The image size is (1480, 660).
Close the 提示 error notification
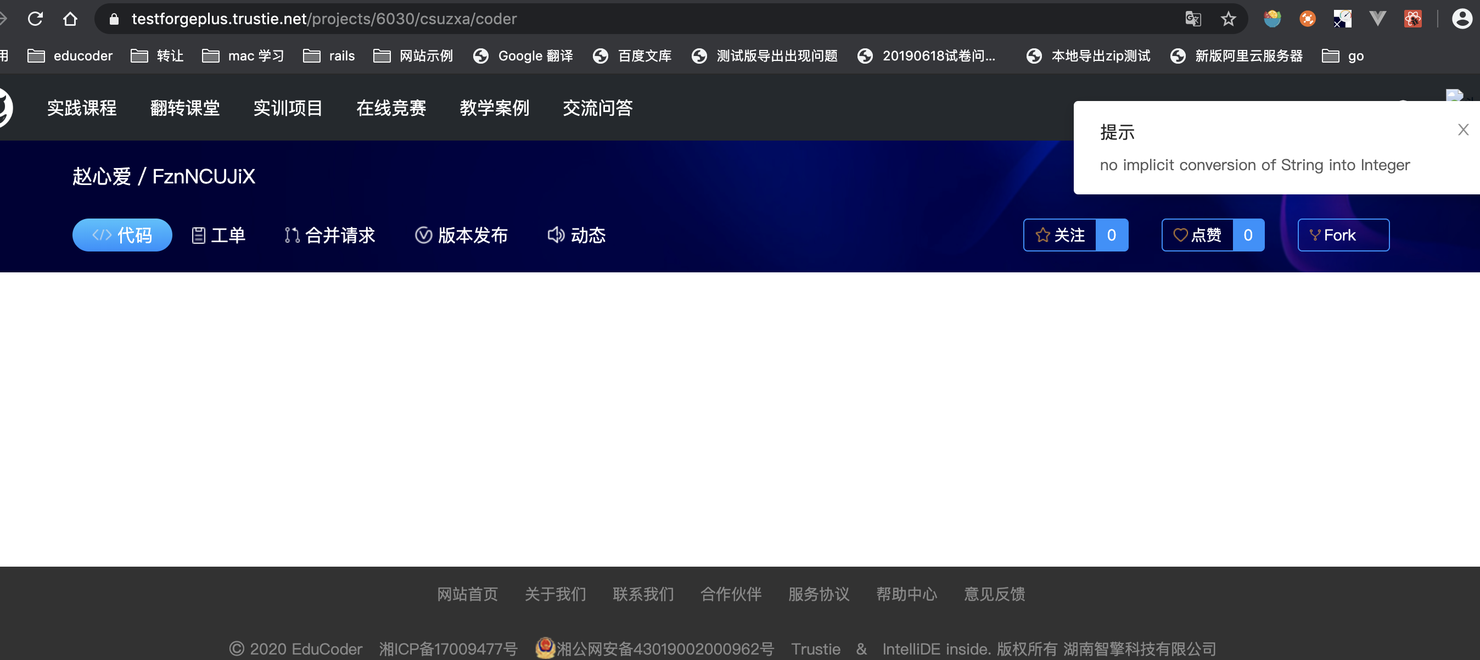pos(1463,130)
